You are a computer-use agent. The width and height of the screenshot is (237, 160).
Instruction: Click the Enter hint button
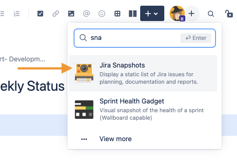196,38
